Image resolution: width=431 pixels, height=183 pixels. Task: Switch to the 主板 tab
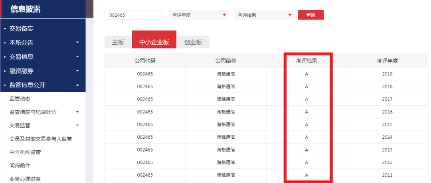click(118, 42)
